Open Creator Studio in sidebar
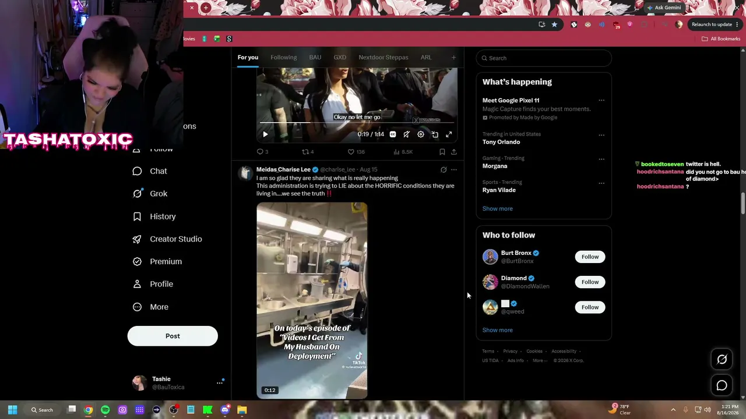The width and height of the screenshot is (746, 419). coord(167,239)
